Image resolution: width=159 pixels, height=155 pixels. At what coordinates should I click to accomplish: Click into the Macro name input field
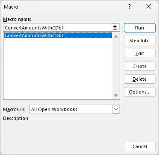point(57,28)
